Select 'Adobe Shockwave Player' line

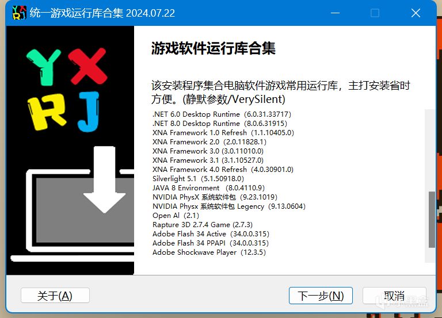[209, 252]
